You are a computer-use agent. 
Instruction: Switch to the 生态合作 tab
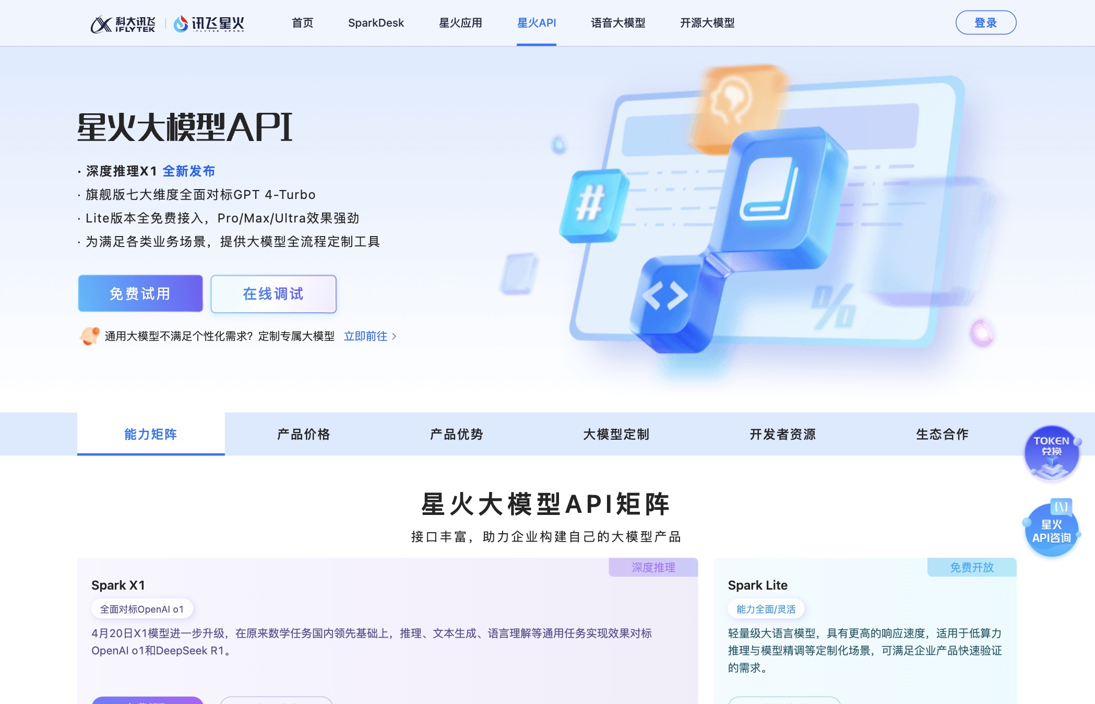point(942,434)
